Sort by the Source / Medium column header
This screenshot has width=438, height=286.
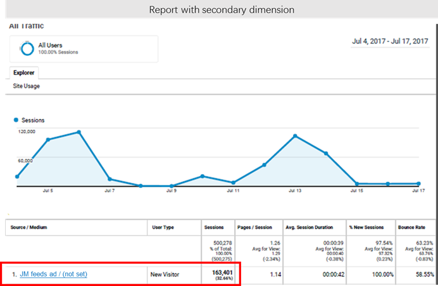click(x=29, y=227)
